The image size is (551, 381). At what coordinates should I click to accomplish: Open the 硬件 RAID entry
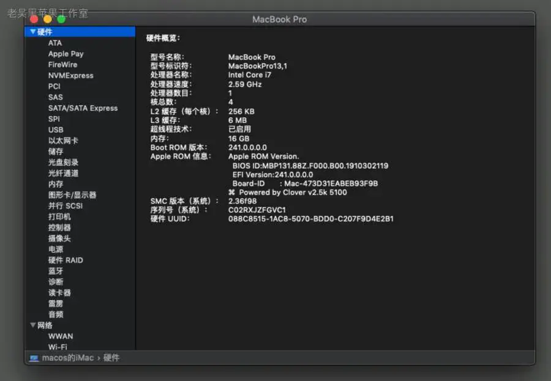click(66, 261)
